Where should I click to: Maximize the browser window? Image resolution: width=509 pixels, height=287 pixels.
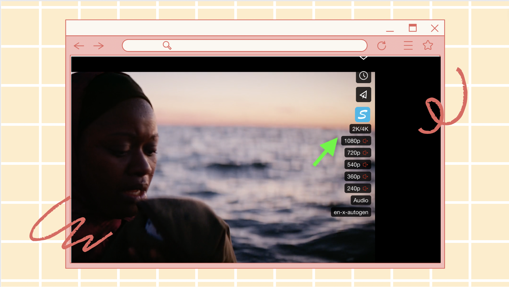pyautogui.click(x=413, y=28)
